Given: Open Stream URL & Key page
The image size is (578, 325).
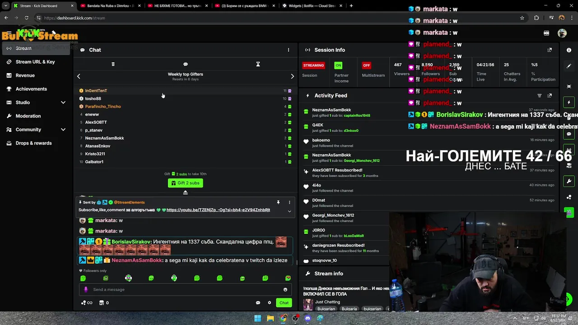Looking at the screenshot, I should [35, 62].
